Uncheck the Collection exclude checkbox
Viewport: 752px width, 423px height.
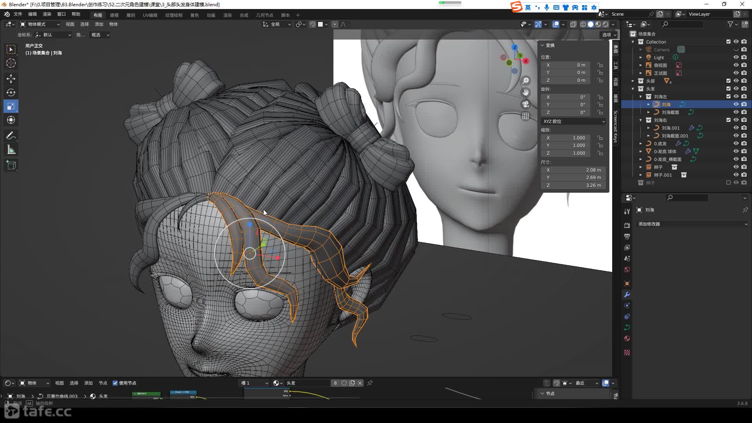click(x=728, y=42)
